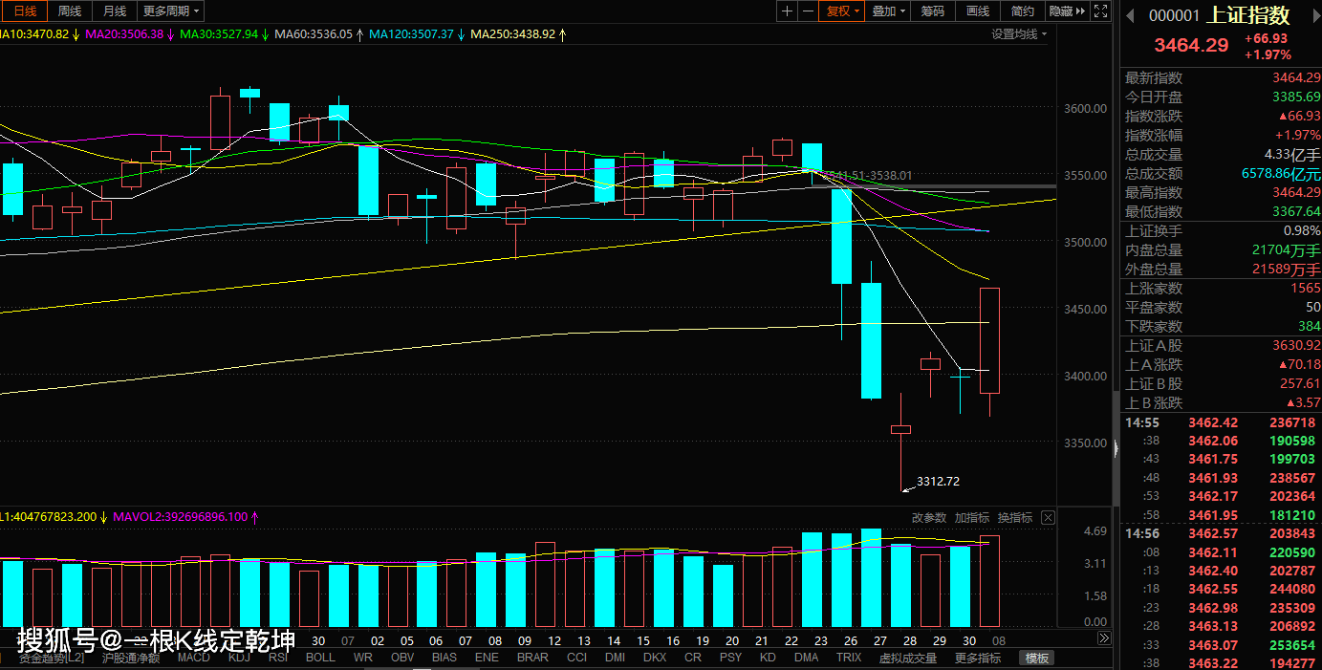Expand 更多周期 period dropdown

click(x=171, y=11)
